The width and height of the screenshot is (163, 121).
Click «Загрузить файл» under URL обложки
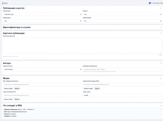(8, 88)
